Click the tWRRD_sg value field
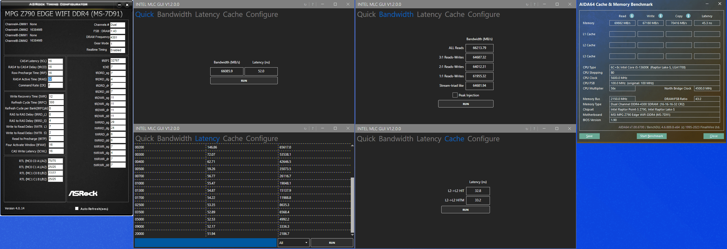Screen dimensions: 727x249 [118, 122]
